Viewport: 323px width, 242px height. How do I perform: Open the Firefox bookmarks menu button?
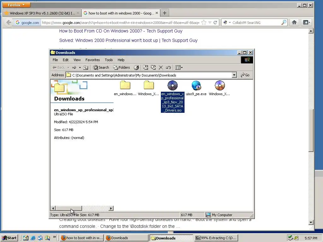[306, 22]
